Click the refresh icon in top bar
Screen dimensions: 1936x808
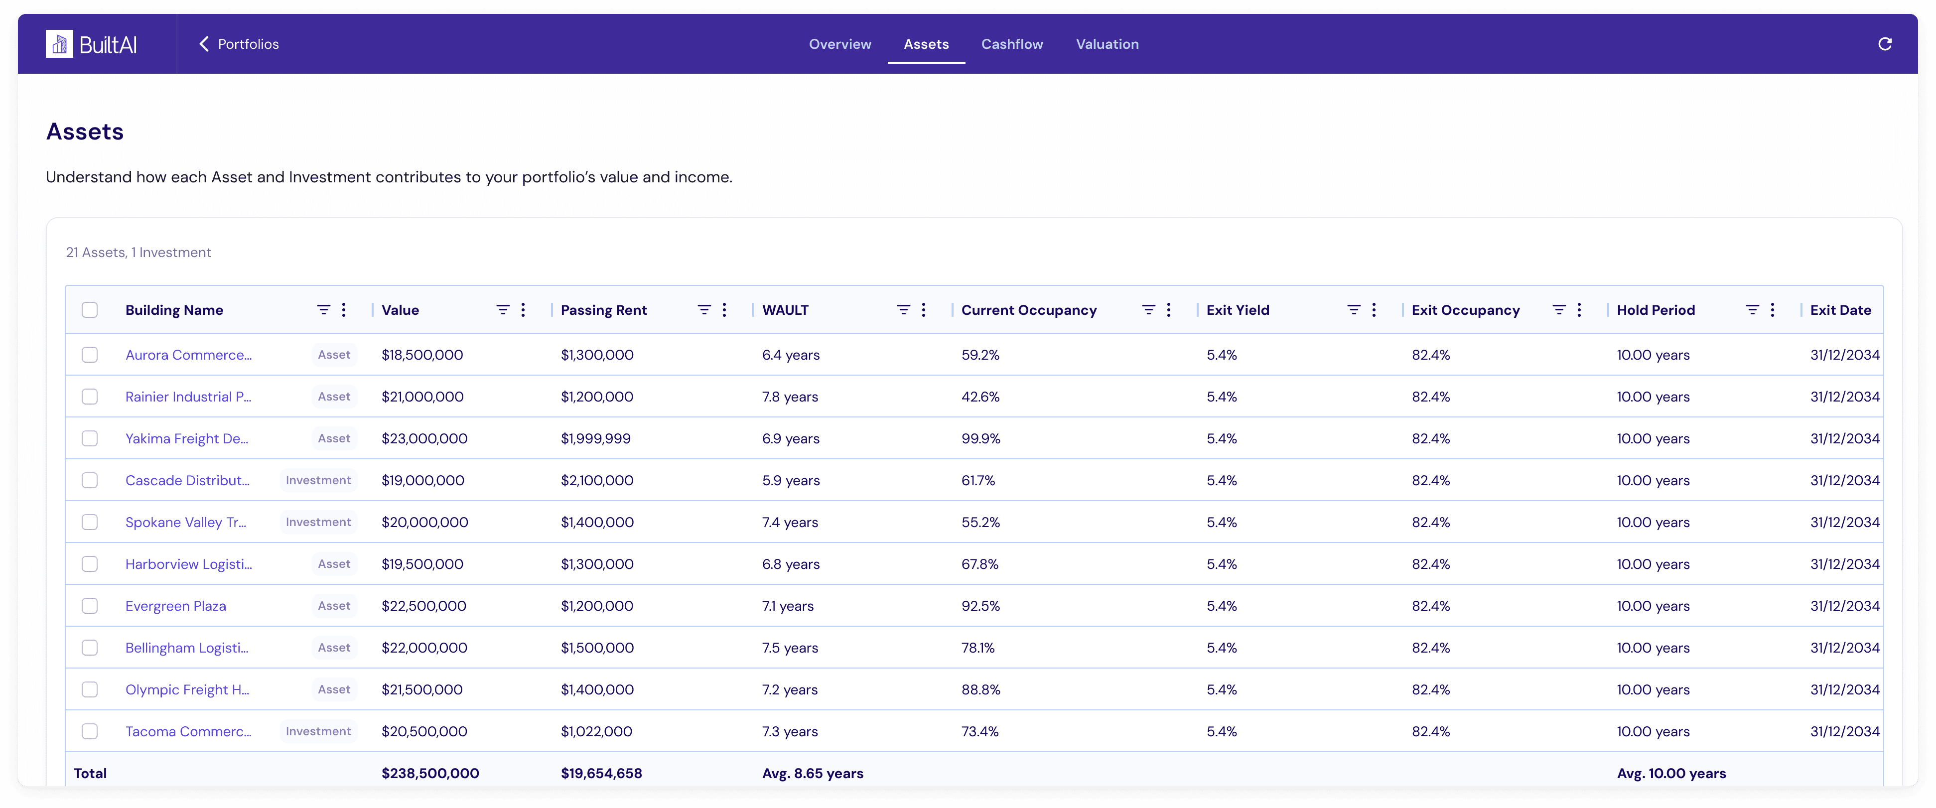point(1884,44)
